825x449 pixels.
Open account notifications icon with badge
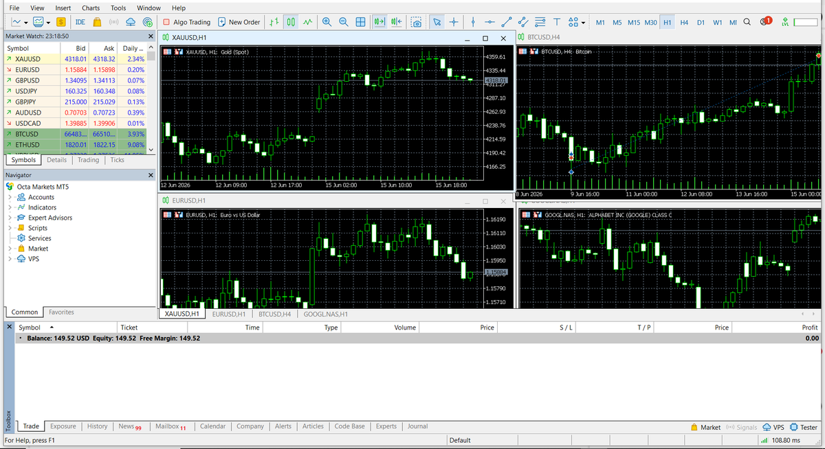point(766,21)
